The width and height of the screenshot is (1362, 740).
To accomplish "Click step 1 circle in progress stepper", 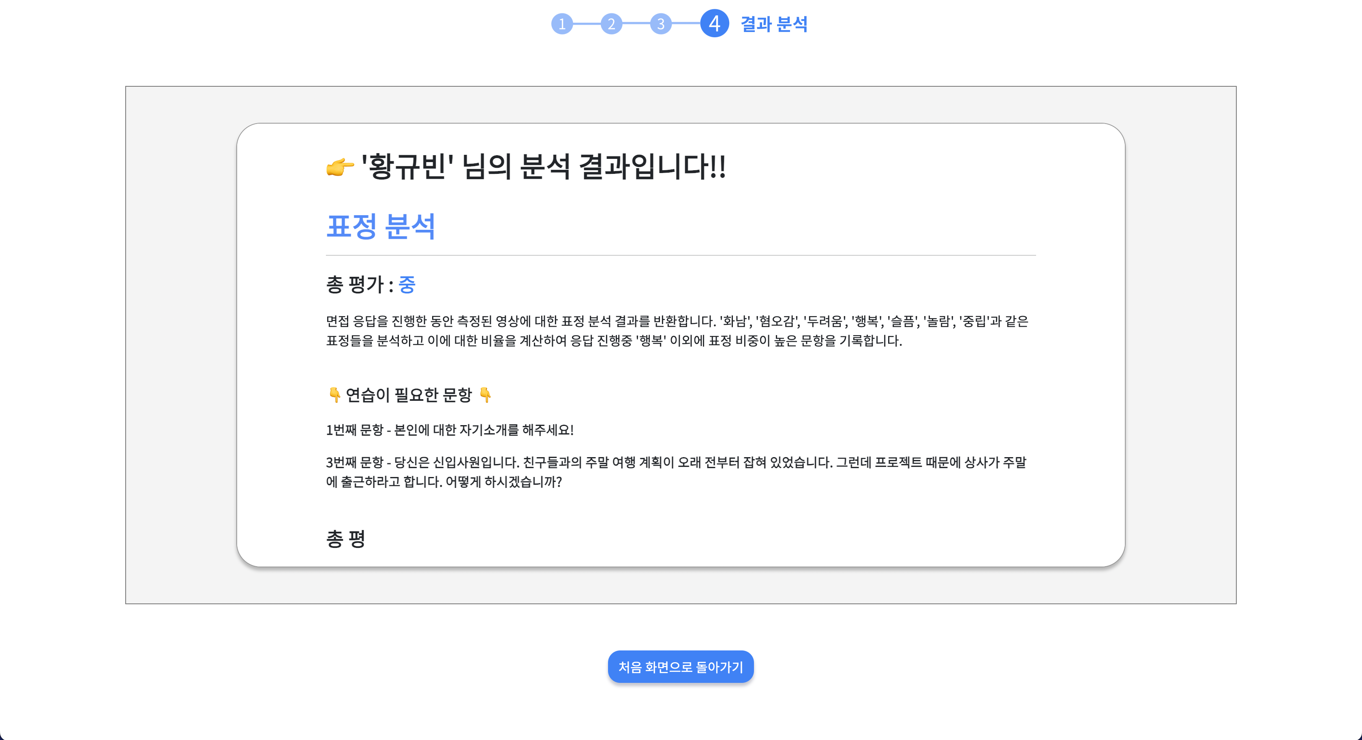I will coord(561,24).
